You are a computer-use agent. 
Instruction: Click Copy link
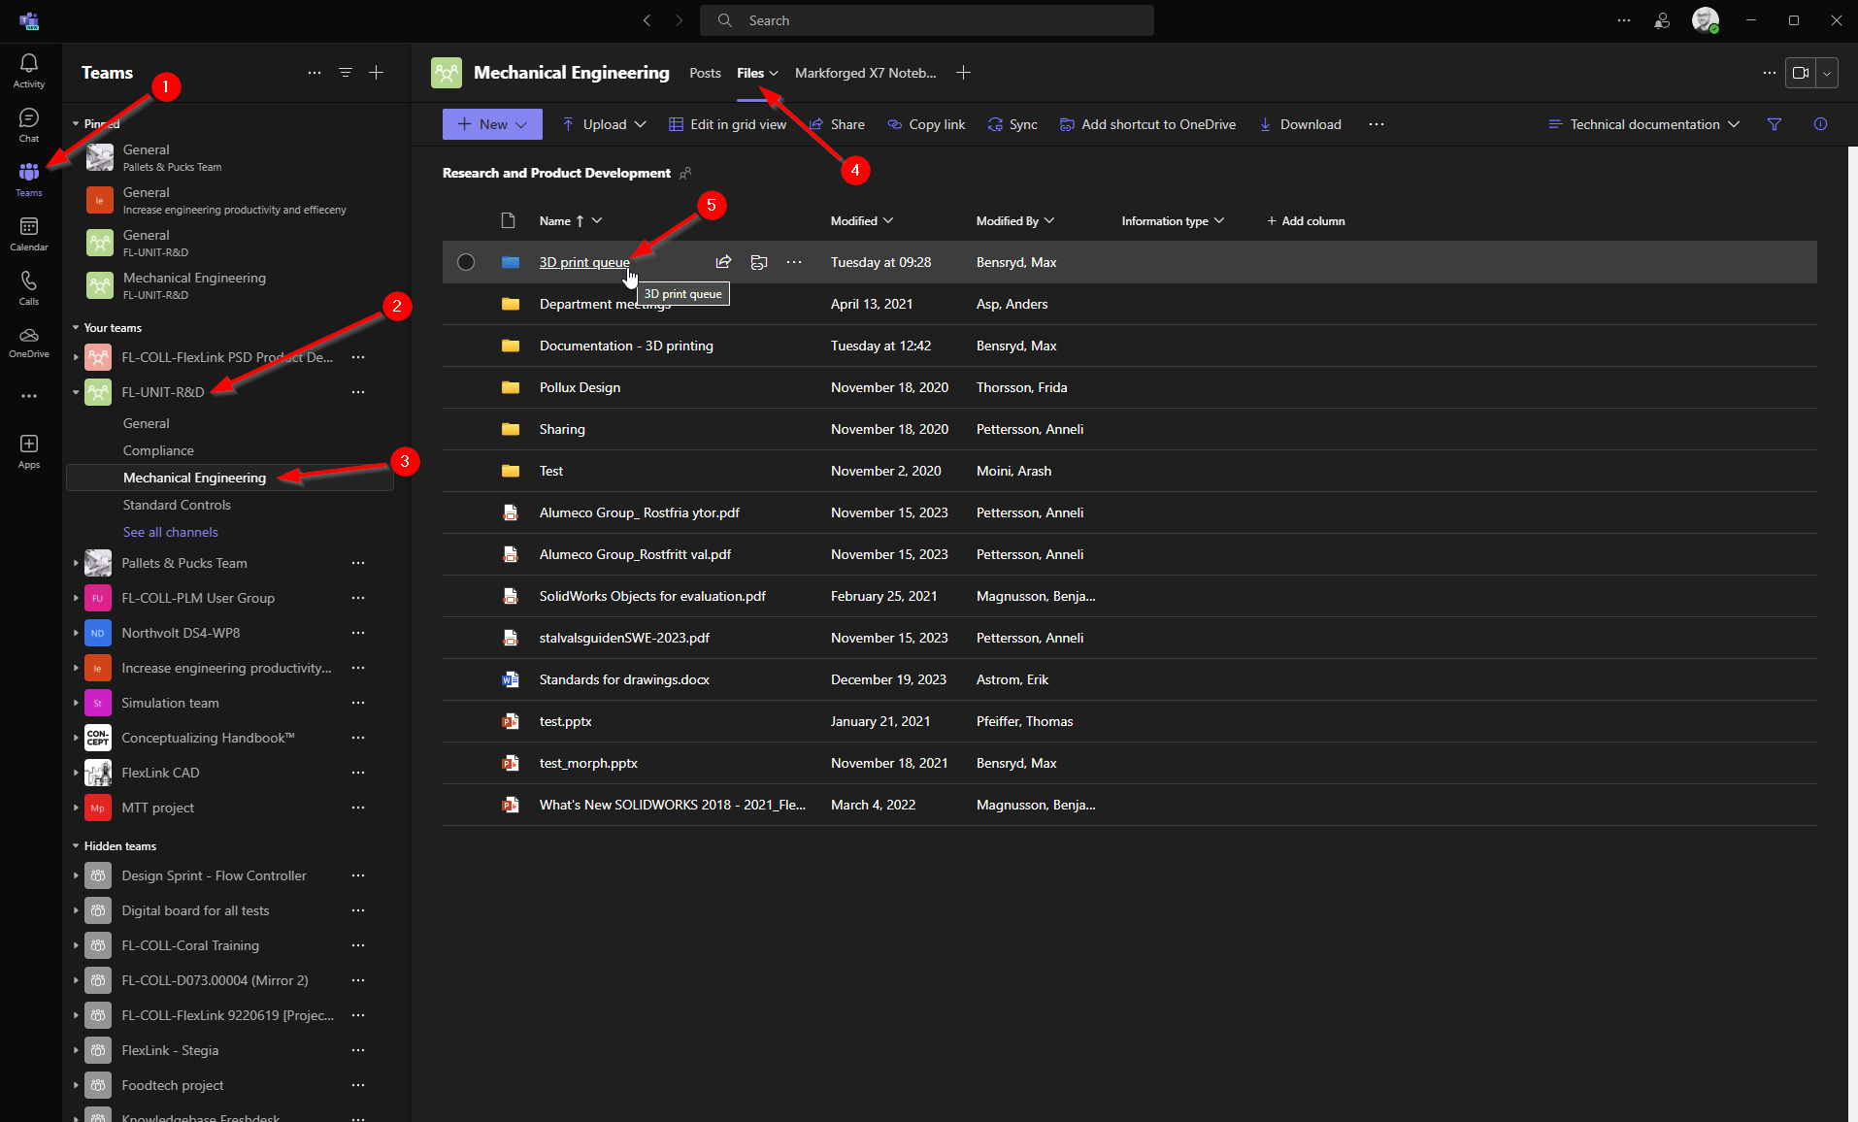(926, 124)
